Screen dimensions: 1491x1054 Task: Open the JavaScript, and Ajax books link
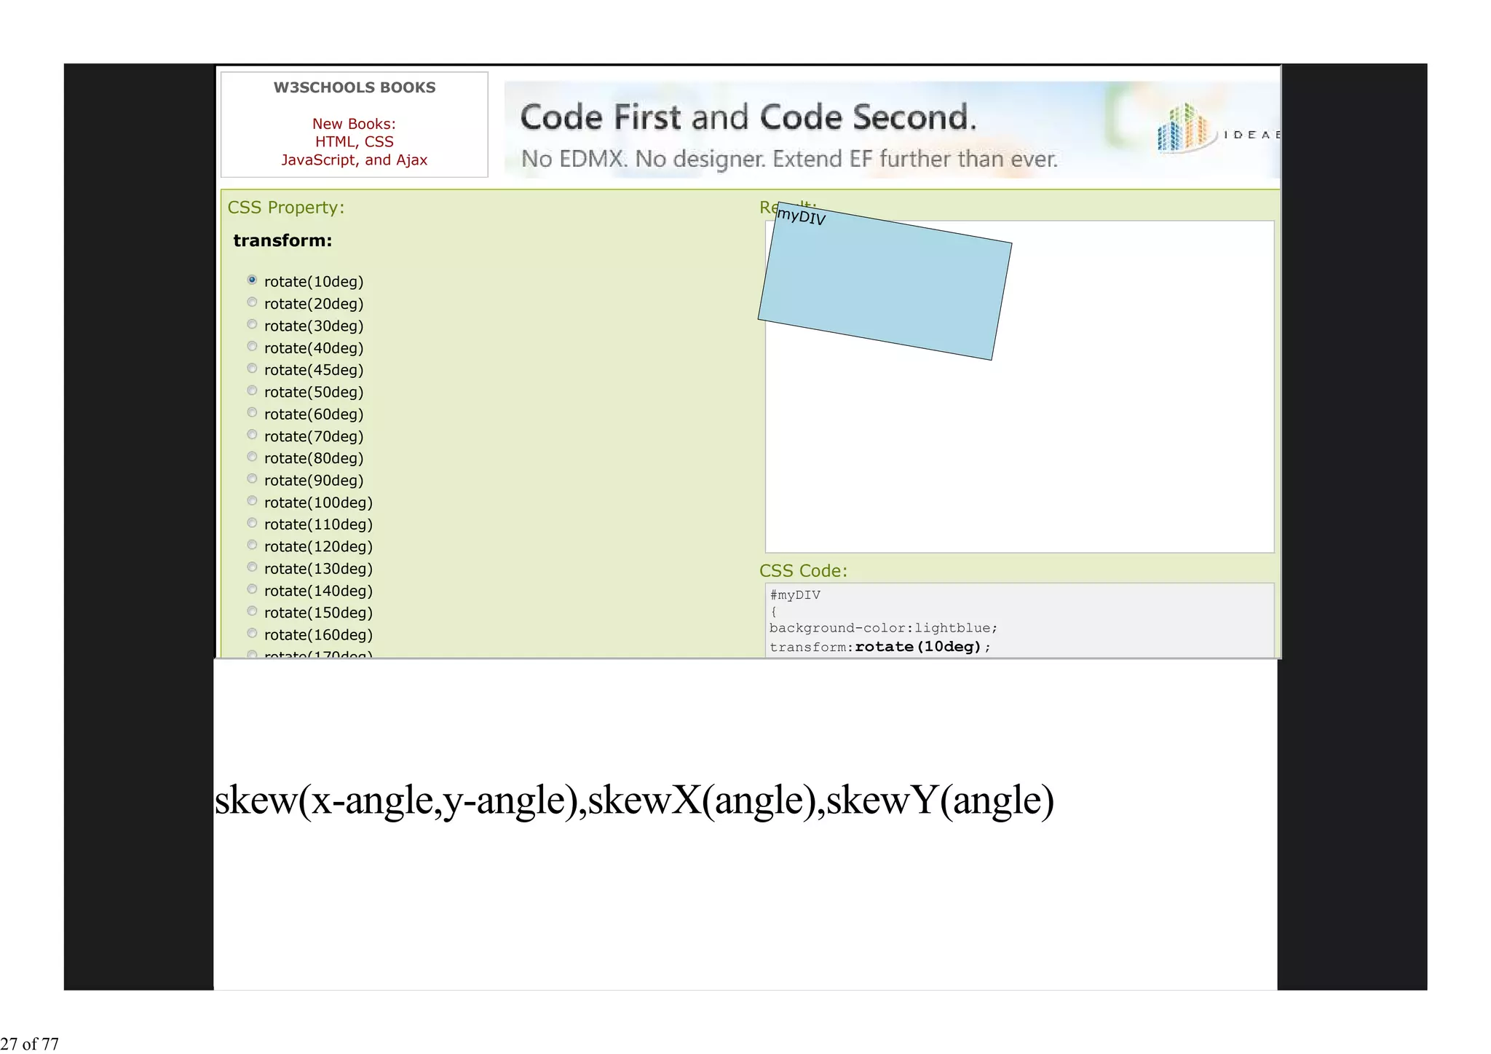(354, 160)
